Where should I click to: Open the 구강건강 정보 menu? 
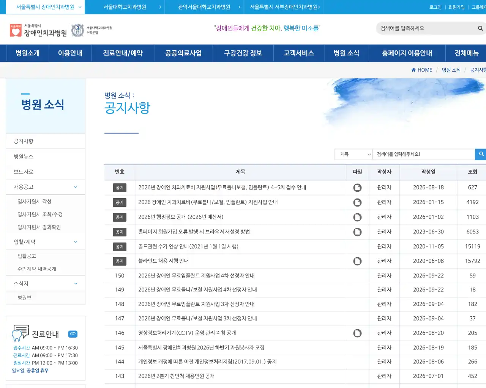[x=243, y=53]
